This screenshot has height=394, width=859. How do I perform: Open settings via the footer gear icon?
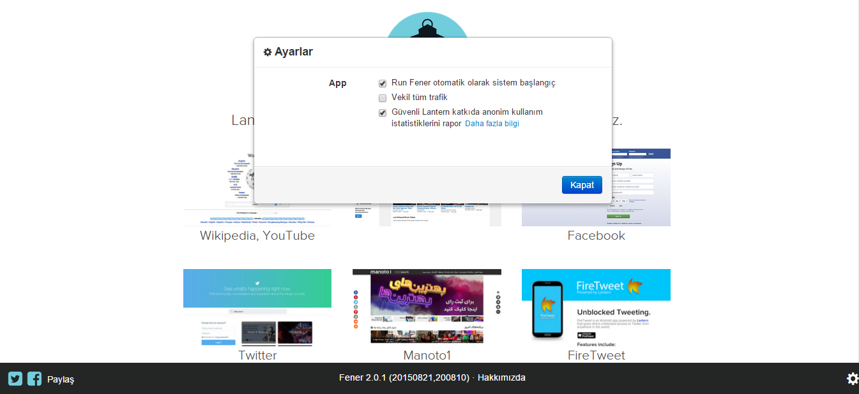(x=853, y=379)
